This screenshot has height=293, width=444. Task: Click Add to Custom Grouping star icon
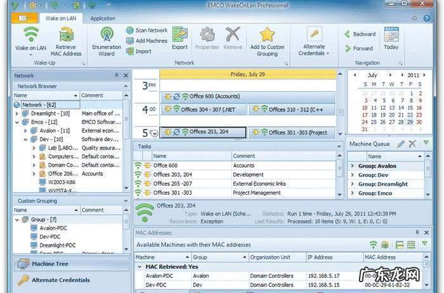pyautogui.click(x=267, y=36)
